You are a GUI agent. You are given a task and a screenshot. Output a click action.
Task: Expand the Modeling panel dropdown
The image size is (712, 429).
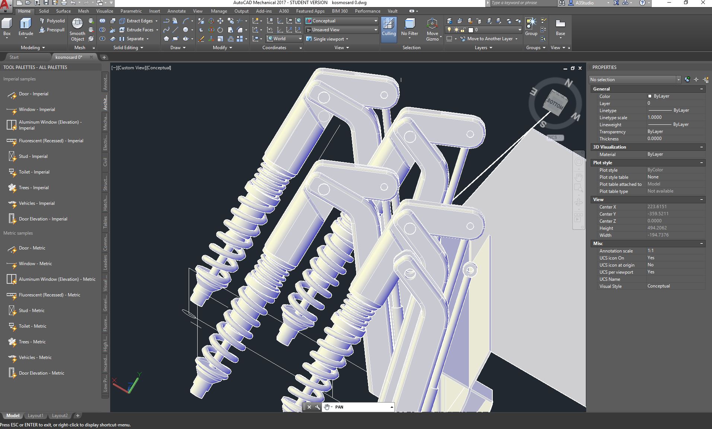click(33, 48)
